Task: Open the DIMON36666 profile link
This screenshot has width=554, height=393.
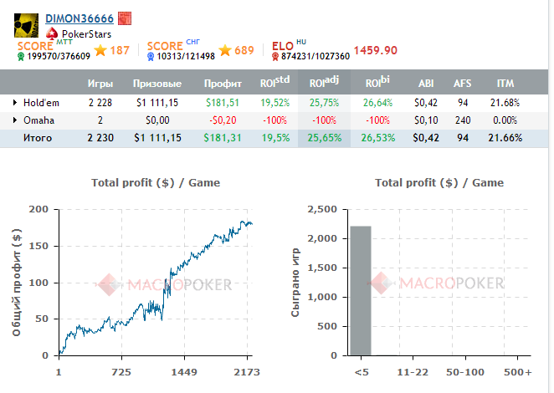Action: click(79, 18)
